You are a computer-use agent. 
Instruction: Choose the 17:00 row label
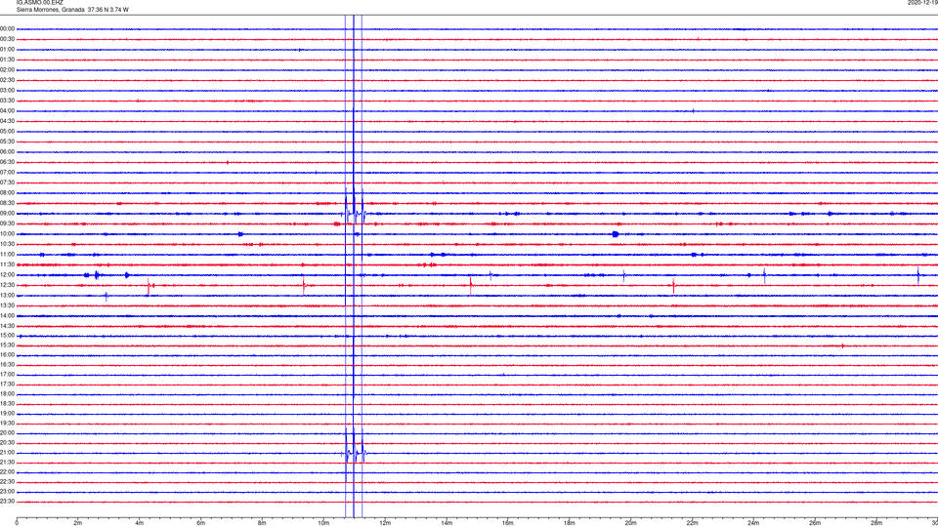pyautogui.click(x=7, y=375)
